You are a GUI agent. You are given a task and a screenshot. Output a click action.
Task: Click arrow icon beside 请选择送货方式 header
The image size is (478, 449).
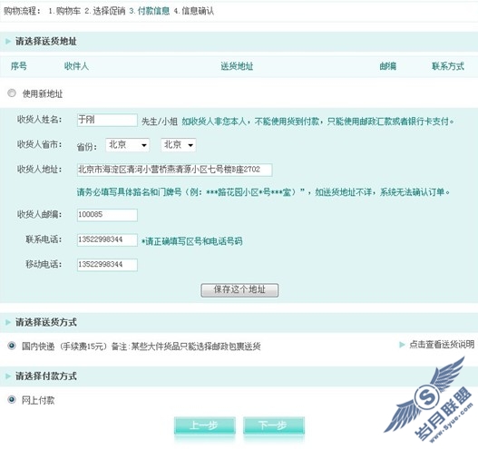click(x=8, y=322)
